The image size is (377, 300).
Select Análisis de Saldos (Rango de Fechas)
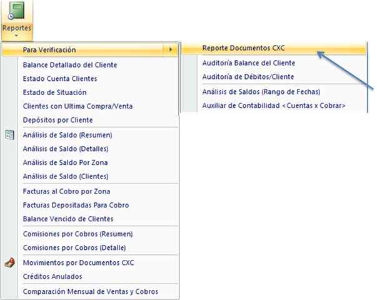click(x=261, y=92)
